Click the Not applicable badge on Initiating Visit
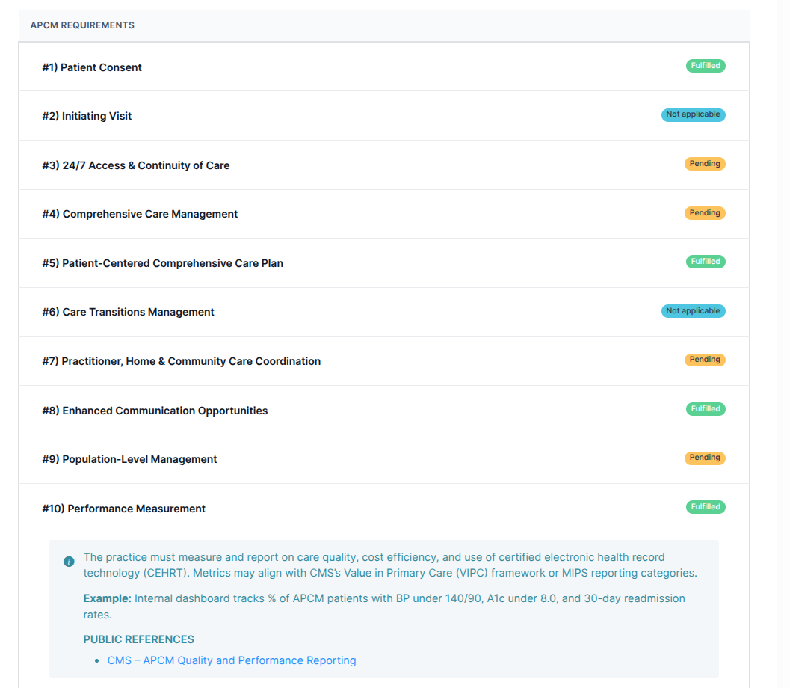Image resolution: width=790 pixels, height=688 pixels. (693, 114)
